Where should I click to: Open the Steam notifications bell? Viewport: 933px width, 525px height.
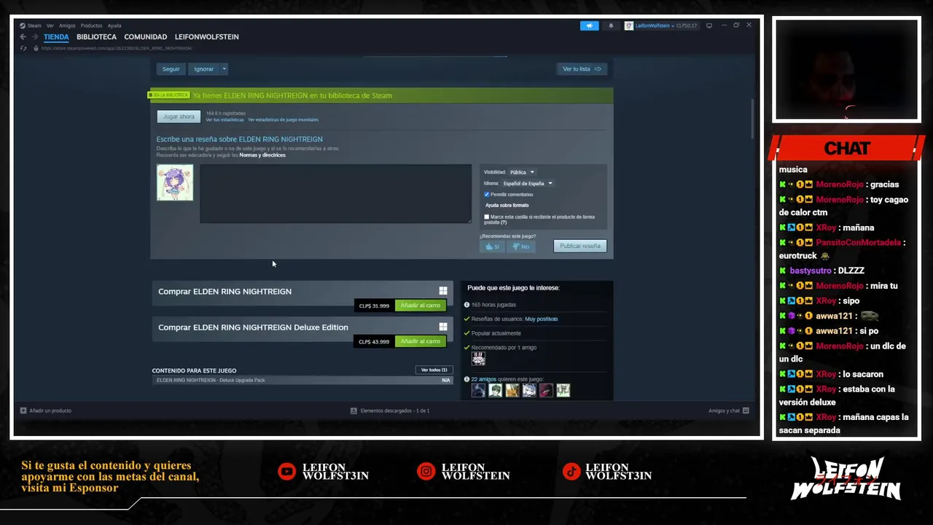(611, 26)
